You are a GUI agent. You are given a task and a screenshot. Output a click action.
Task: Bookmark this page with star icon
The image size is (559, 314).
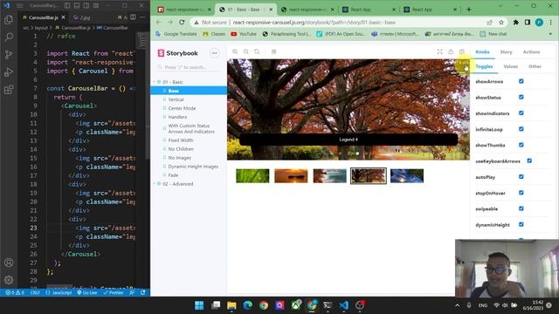point(501,22)
